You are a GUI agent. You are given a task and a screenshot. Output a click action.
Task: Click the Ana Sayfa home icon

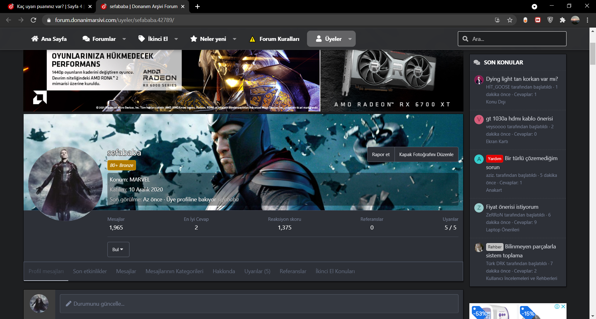tap(35, 39)
